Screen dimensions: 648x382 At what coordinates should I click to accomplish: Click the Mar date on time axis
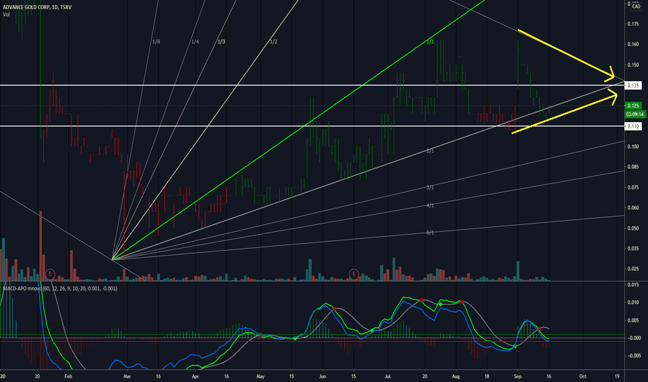click(127, 376)
